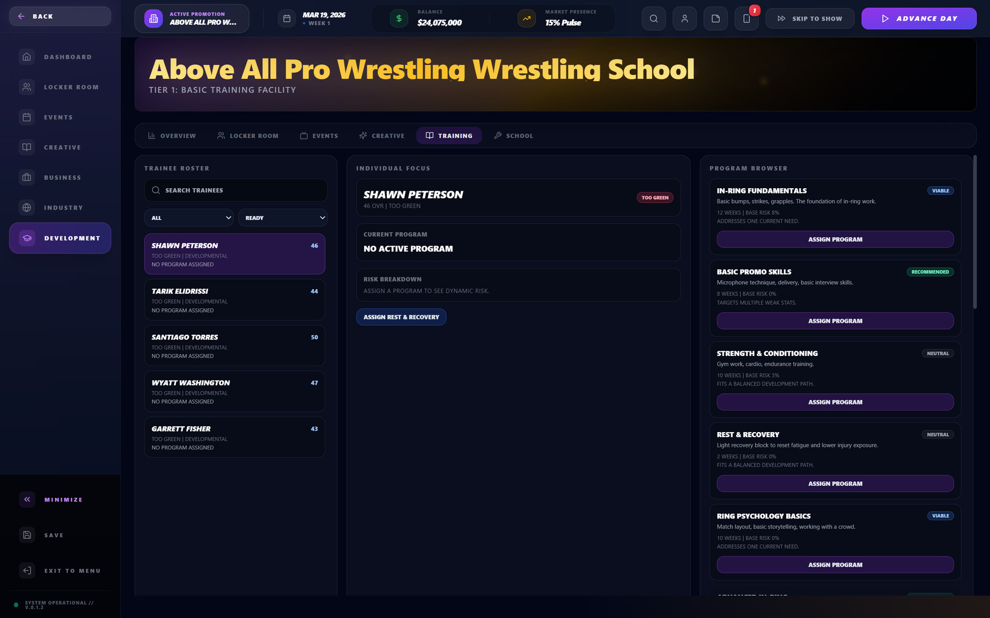The height and width of the screenshot is (618, 990).
Task: Open the user profile icon in top bar
Action: 684,18
